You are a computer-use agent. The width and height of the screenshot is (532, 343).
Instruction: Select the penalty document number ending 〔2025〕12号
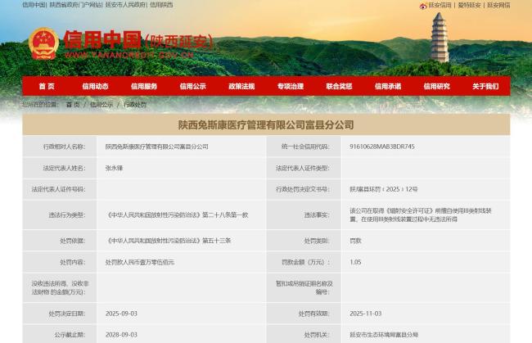[x=384, y=189]
